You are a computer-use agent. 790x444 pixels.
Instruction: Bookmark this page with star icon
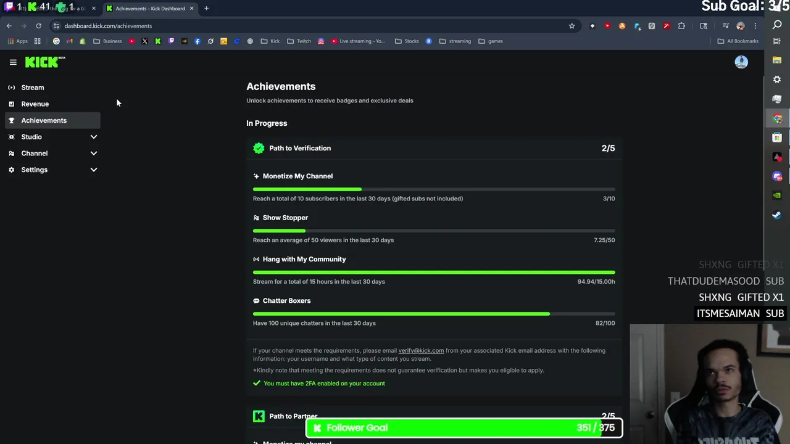tap(572, 26)
